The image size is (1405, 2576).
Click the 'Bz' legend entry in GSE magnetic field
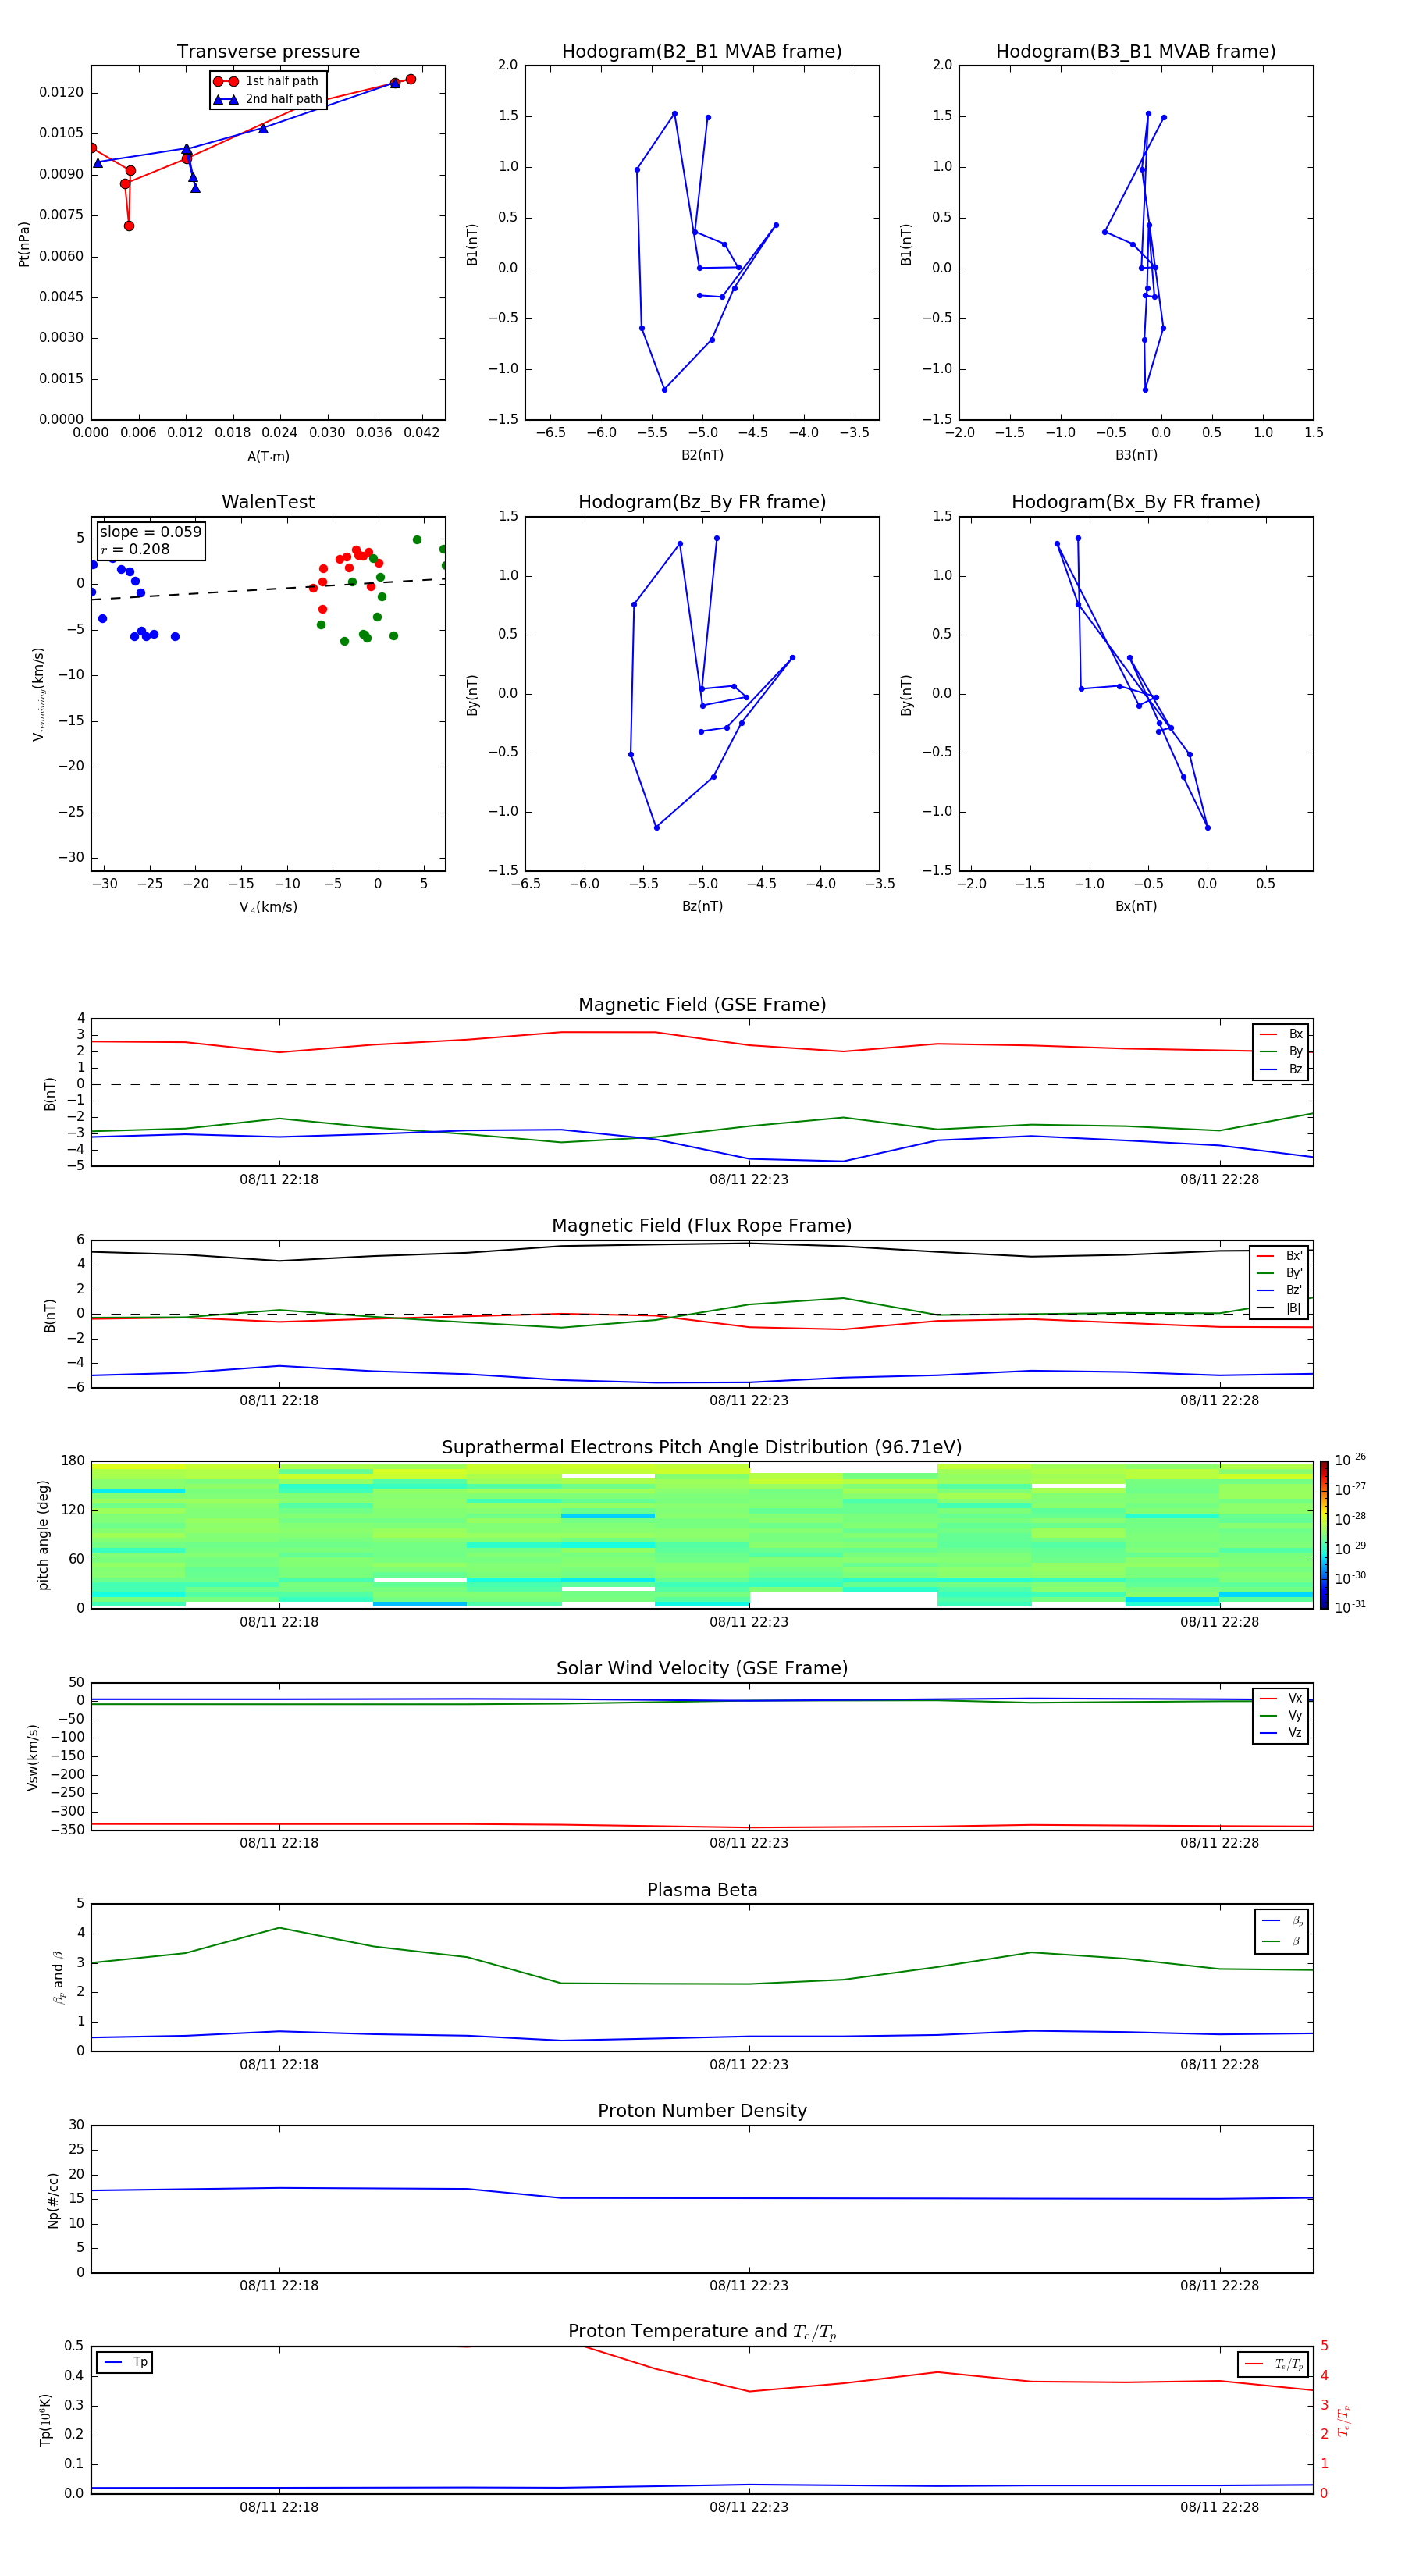click(x=1281, y=1069)
